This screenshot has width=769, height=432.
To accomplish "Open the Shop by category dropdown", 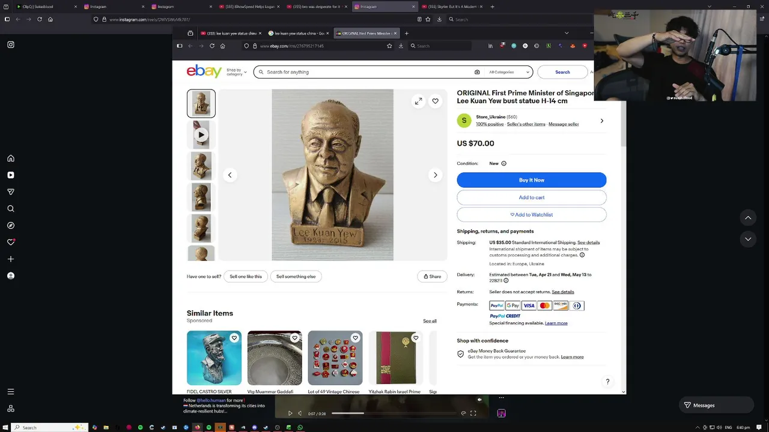I will [x=236, y=72].
